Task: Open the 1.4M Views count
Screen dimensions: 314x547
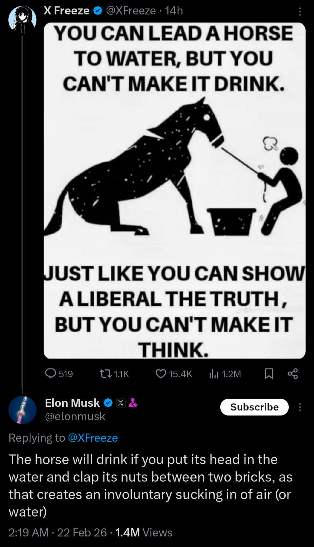Action: coord(144,532)
